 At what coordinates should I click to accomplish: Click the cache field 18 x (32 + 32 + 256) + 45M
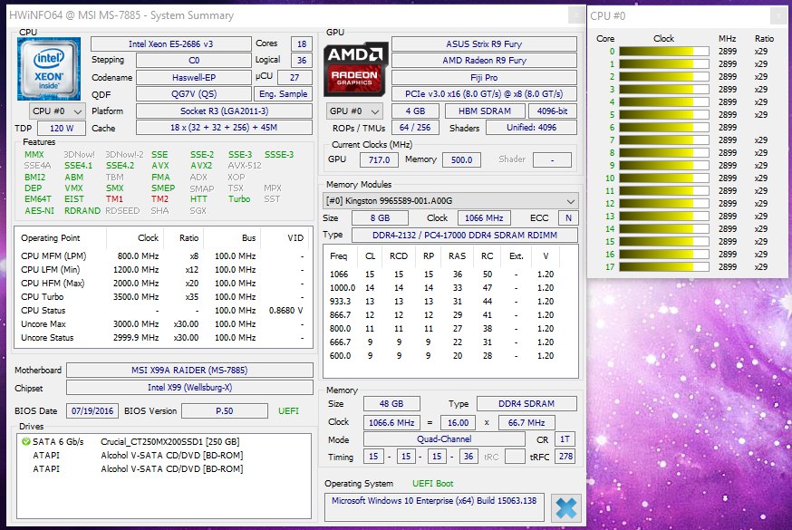pyautogui.click(x=224, y=128)
